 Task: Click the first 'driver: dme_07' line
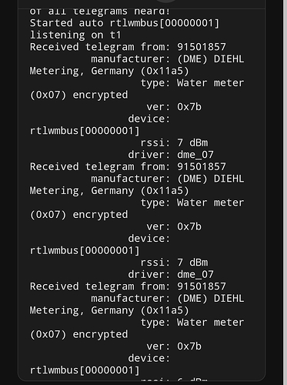[x=171, y=155]
